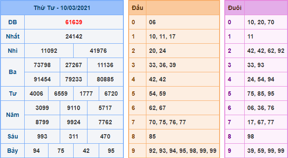
Task: Select Đầu values 70, 75, 76, 77
Action: [167, 122]
